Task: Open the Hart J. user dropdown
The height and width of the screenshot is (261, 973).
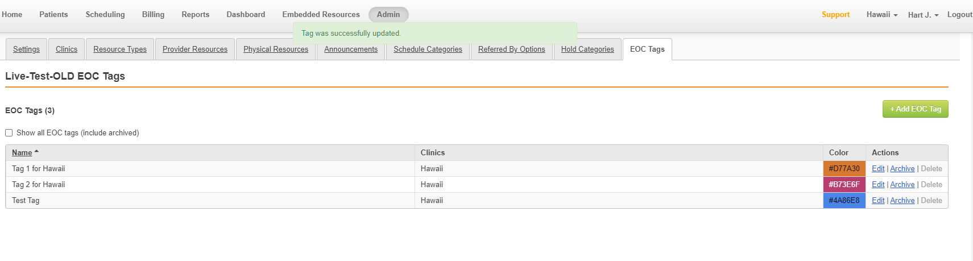Action: [x=923, y=15]
